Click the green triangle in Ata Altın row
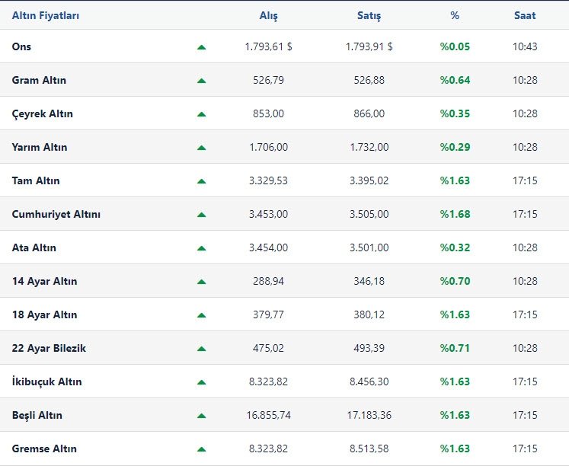 click(201, 248)
